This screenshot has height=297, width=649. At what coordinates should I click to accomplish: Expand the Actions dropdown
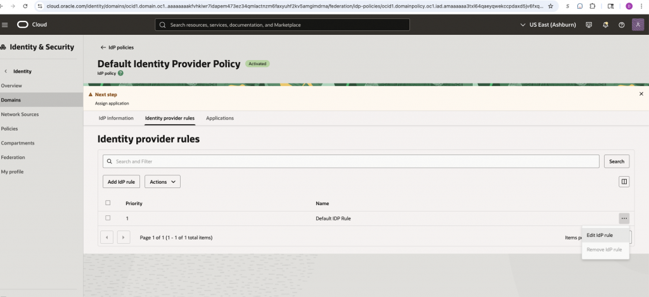tap(162, 182)
